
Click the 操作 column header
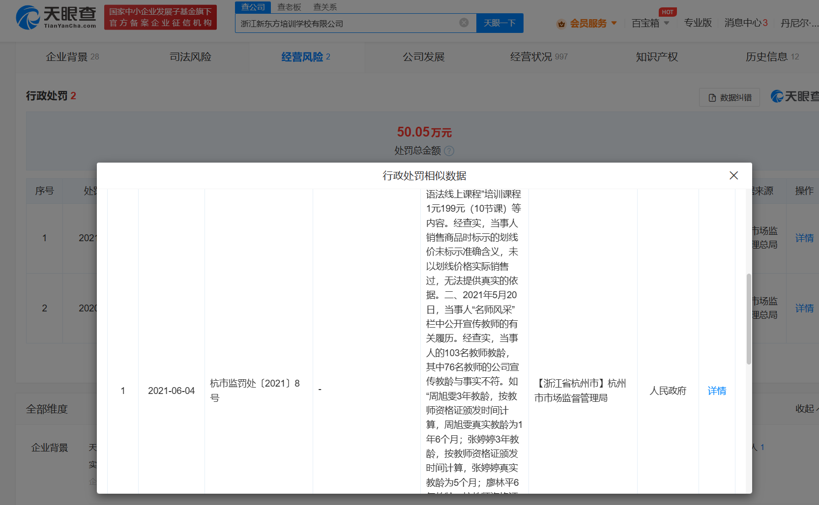tap(804, 191)
